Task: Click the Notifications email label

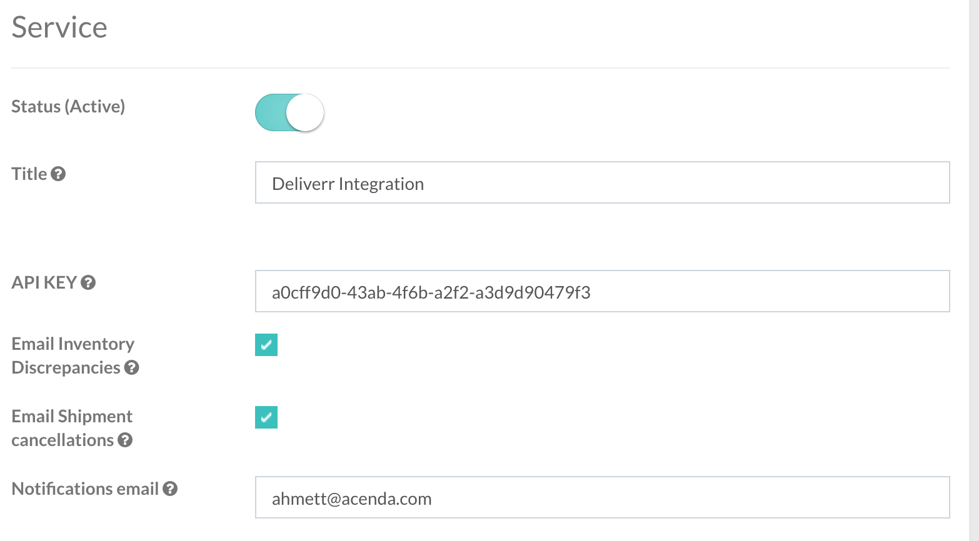Action: (x=85, y=489)
